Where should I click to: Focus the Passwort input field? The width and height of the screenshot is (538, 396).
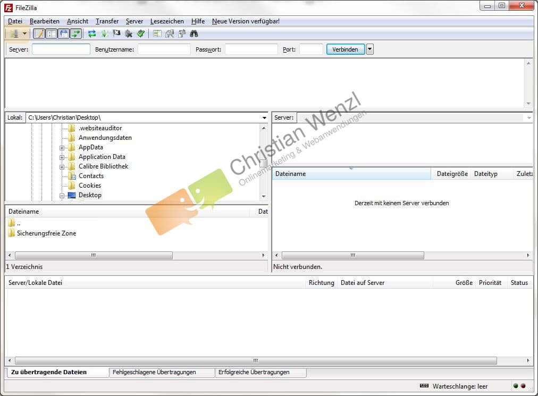[x=251, y=49]
